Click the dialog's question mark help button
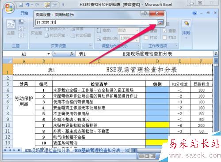The image size is (221, 162). 145,13
